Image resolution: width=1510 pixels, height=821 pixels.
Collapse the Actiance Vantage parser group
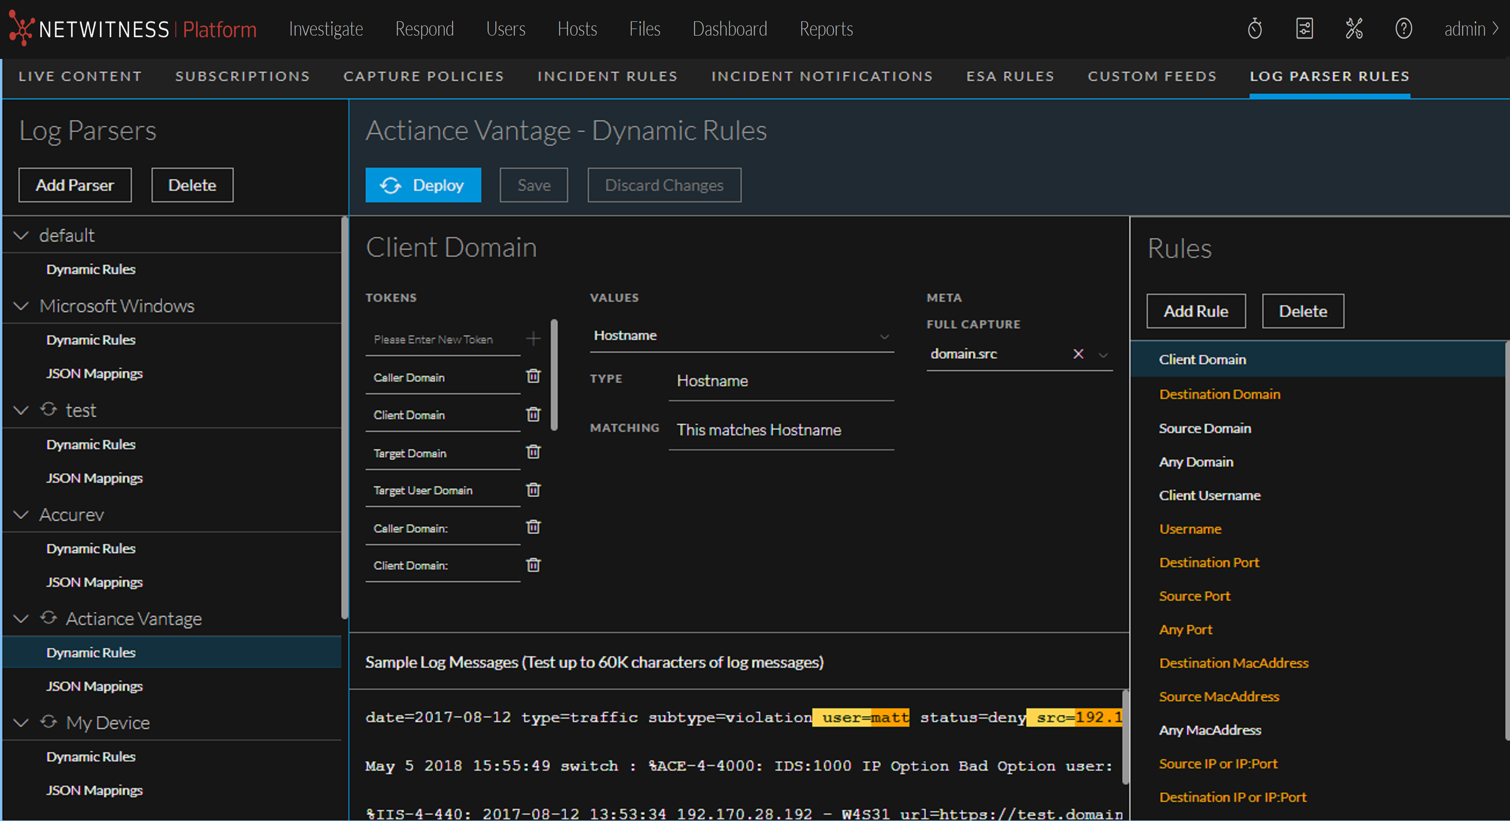click(x=21, y=619)
